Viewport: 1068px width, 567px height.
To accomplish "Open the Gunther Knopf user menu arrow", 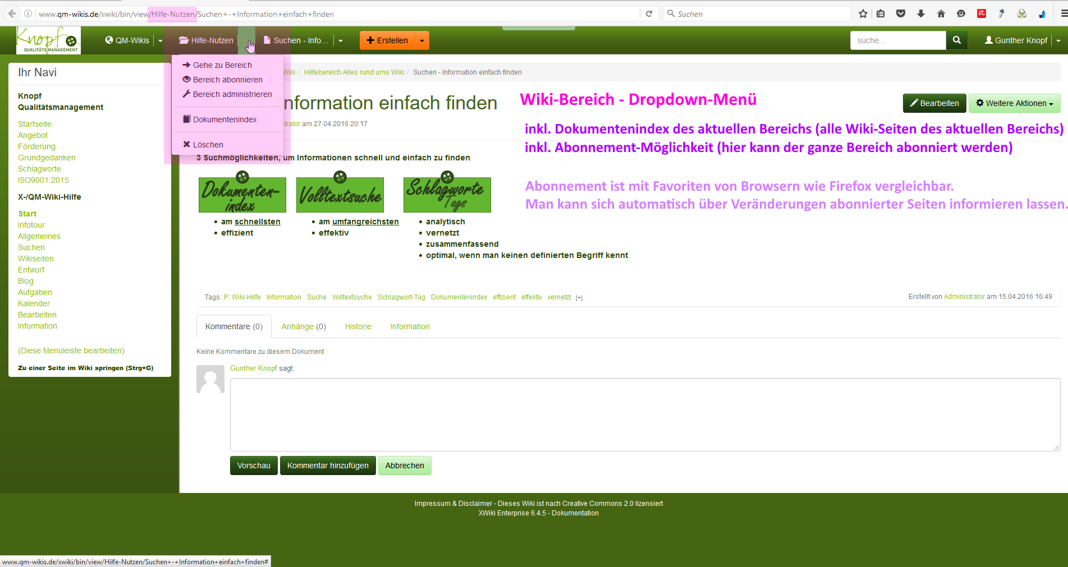I will coord(1058,40).
